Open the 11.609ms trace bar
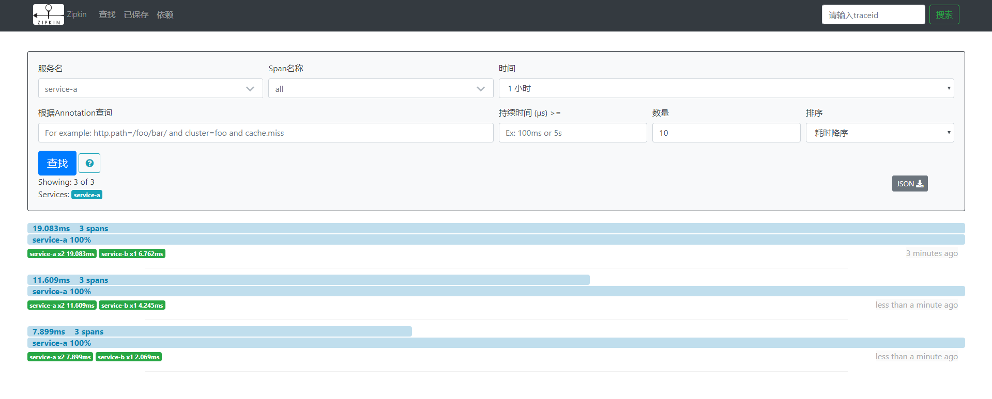992x399 pixels. coord(309,280)
